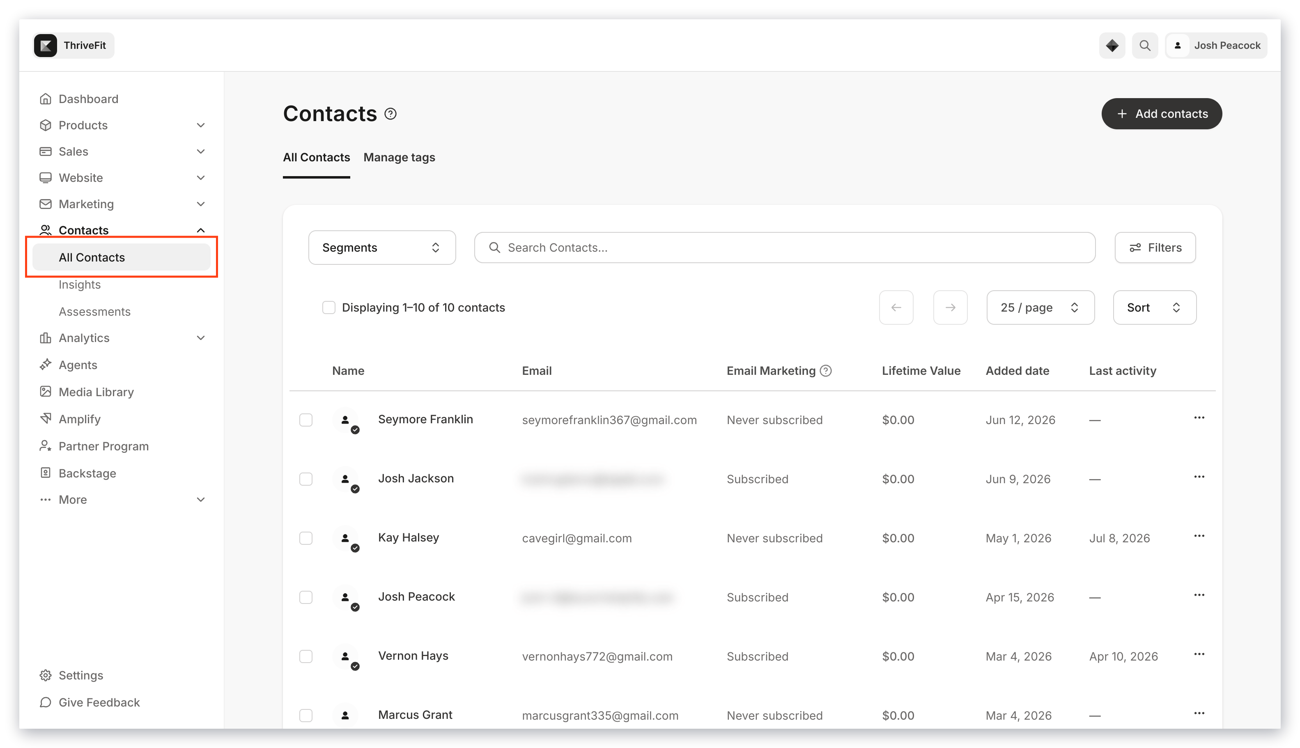Click the Add contacts button
The width and height of the screenshot is (1300, 748).
(x=1161, y=114)
